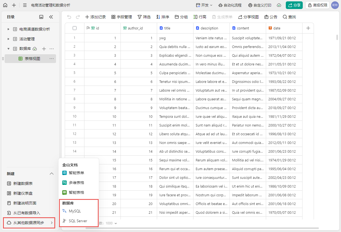Collapse the sidebar with double-chevron icon
This screenshot has height=232, width=341.
click(51, 17)
